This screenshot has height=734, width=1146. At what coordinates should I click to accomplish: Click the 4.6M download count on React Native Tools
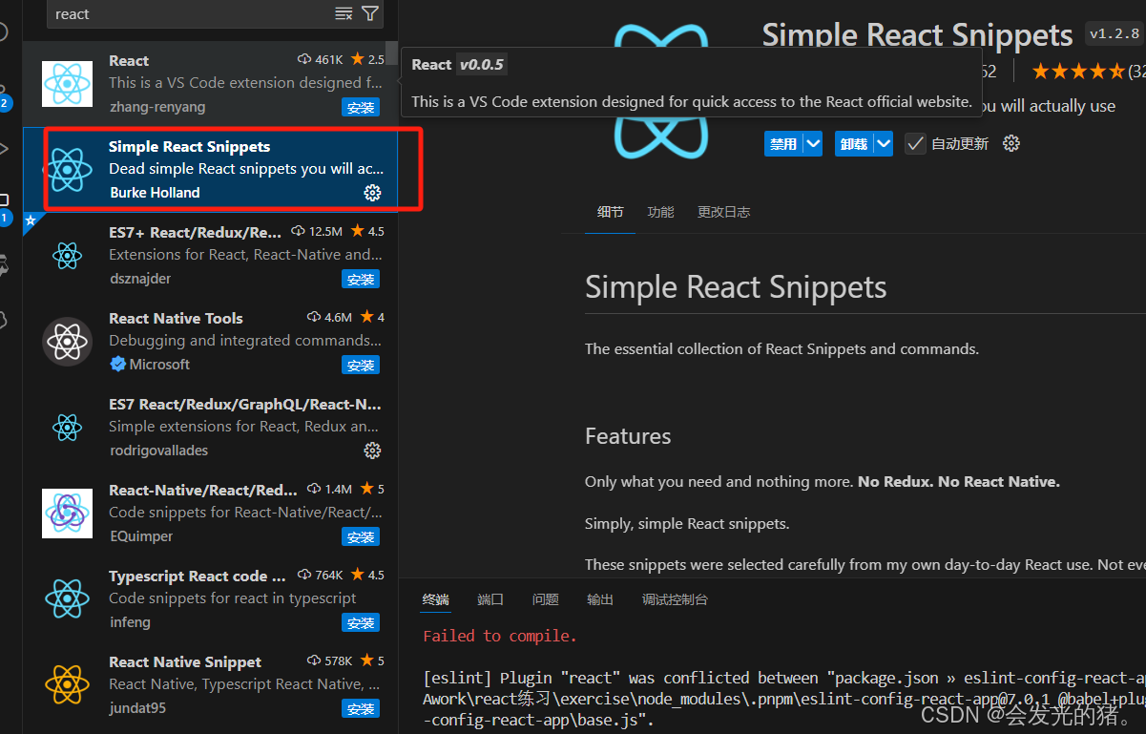pos(330,317)
